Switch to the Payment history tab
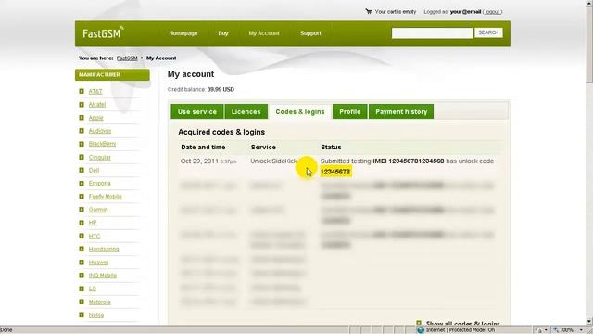Viewport: 593px width, 334px height. click(401, 111)
